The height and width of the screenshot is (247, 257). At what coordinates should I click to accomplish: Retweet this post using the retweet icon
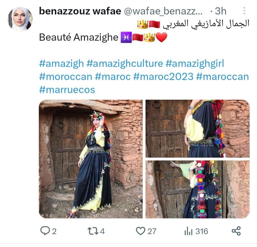93,231
